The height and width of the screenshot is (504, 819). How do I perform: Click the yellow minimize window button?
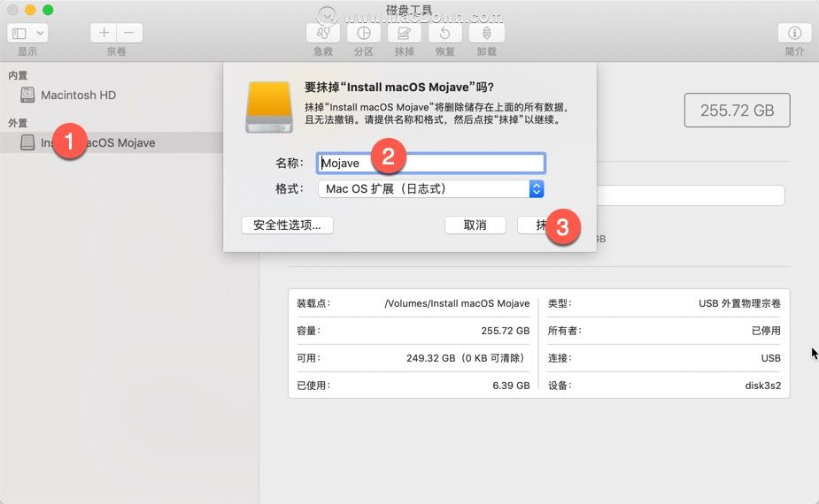30,10
